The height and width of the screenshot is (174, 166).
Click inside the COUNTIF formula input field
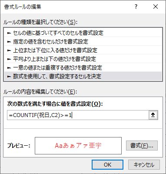(x=78, y=115)
